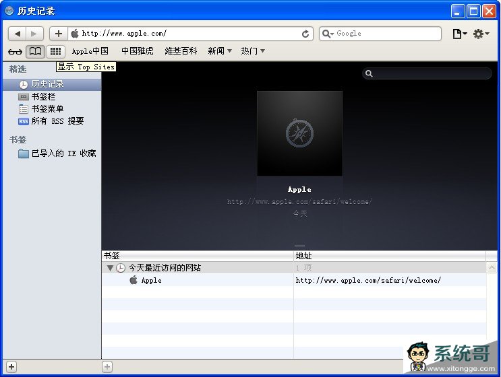Minimize the 历史记录 window

[458, 11]
